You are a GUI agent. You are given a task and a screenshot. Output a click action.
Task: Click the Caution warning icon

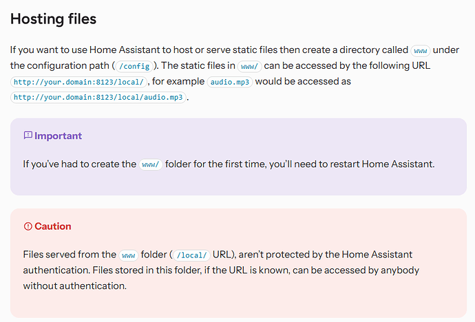point(28,226)
